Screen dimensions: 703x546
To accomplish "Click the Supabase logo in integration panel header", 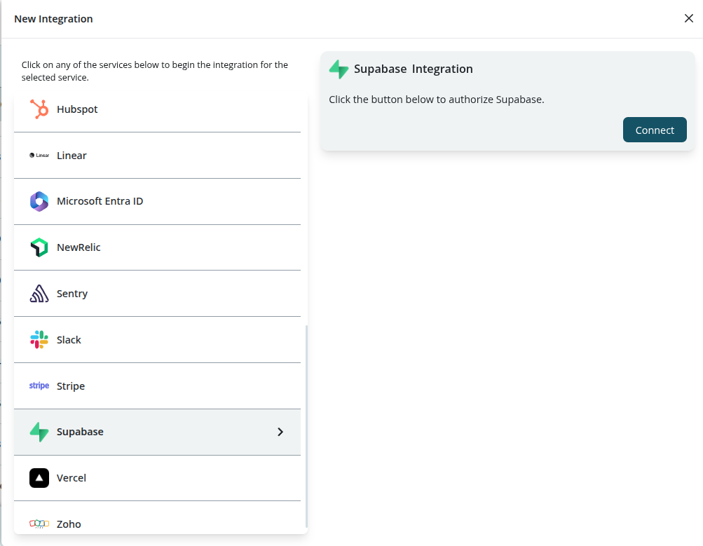I will coord(339,69).
